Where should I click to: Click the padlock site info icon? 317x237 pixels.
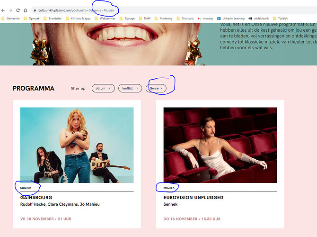click(35, 10)
